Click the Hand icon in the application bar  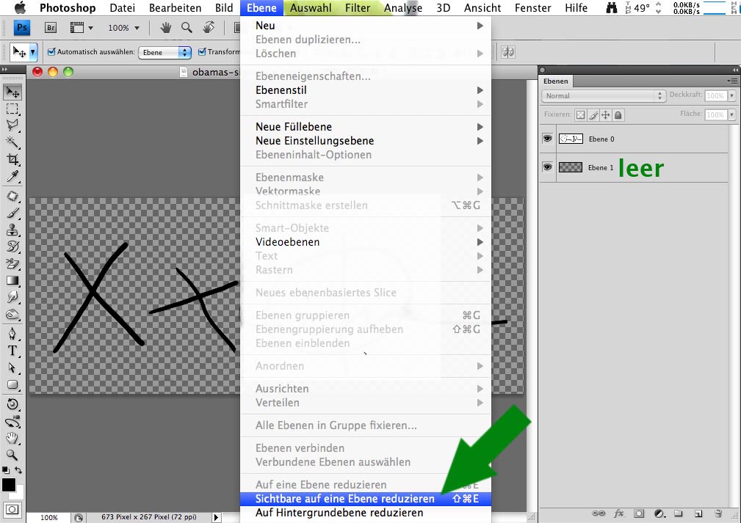[165, 28]
